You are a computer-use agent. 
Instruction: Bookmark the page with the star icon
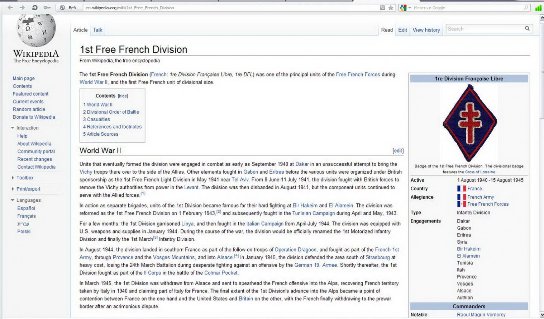(x=391, y=8)
